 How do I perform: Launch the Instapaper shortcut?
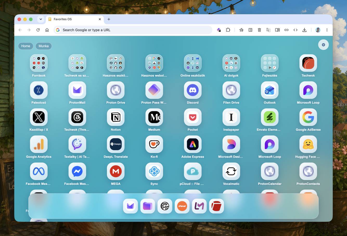tap(231, 117)
